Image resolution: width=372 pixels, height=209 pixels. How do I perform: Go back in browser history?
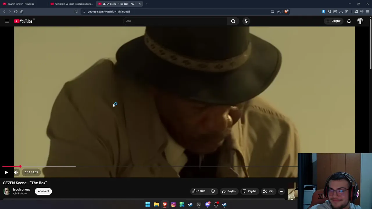pyautogui.click(x=4, y=12)
